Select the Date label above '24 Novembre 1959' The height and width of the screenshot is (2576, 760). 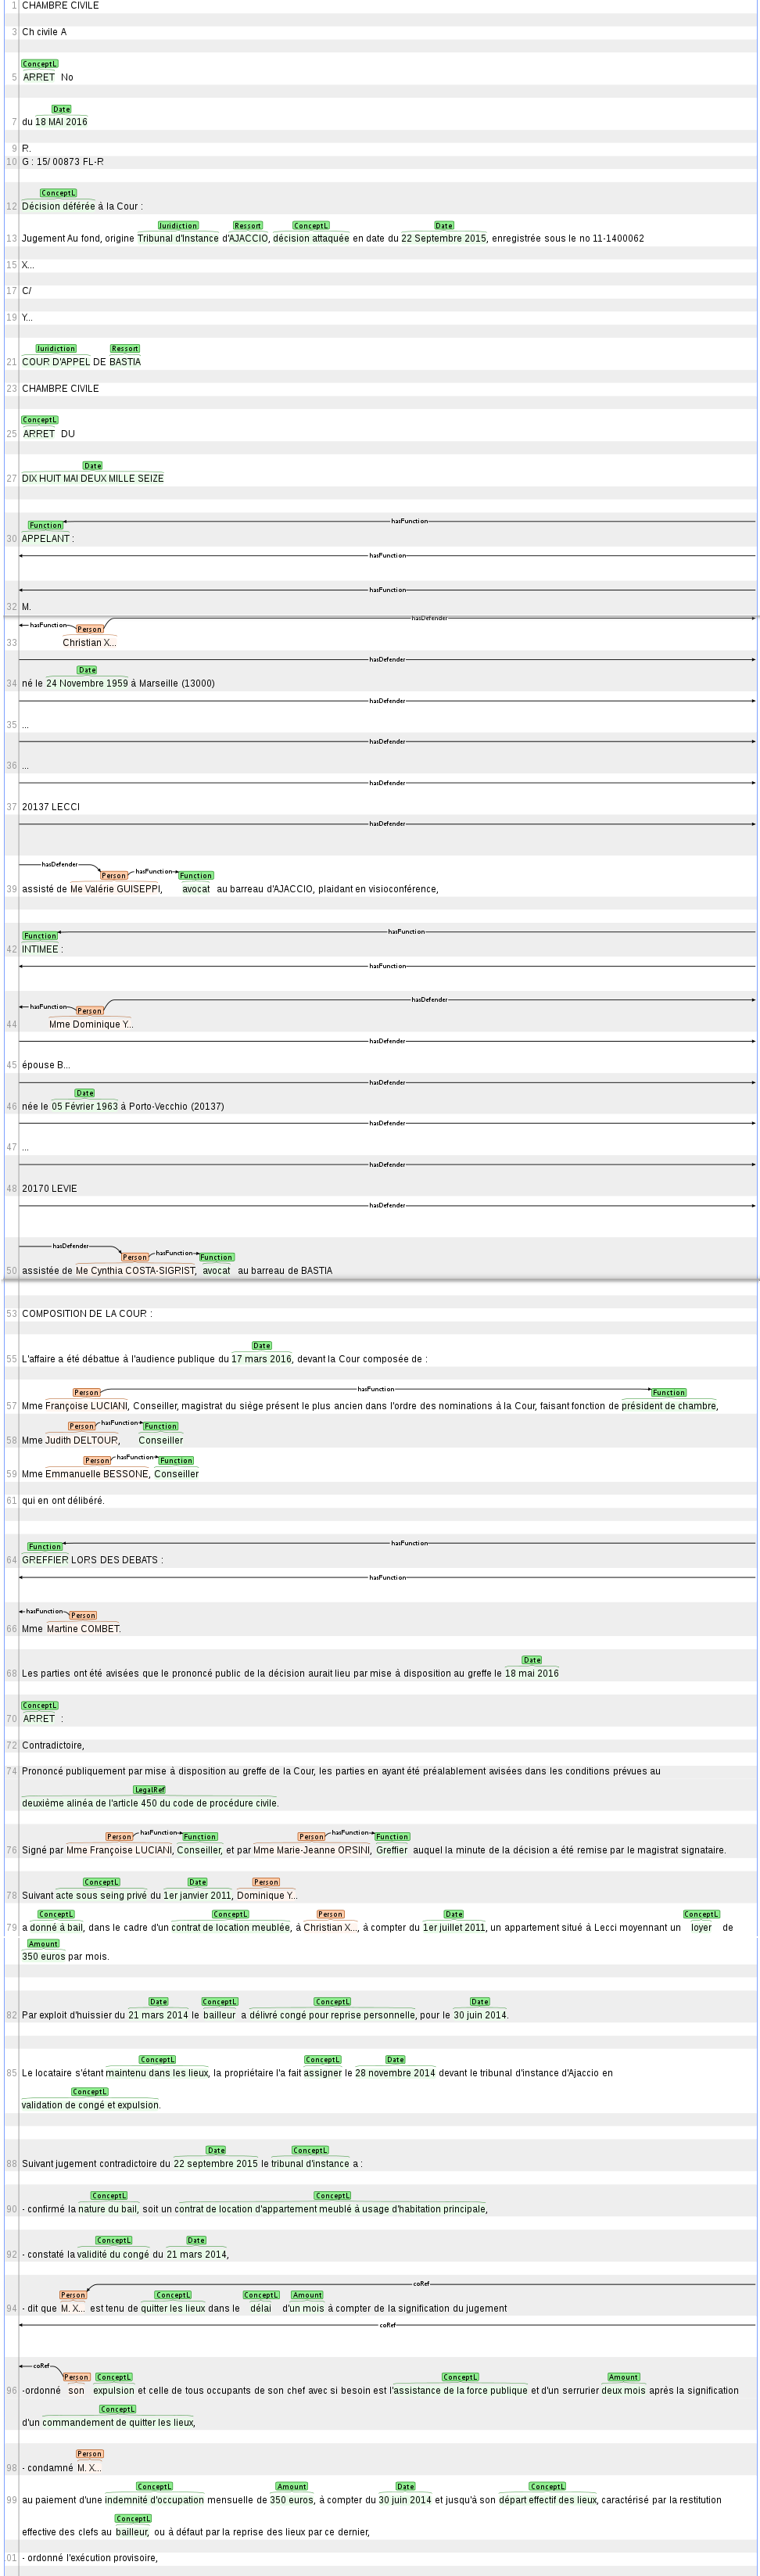[x=87, y=671]
